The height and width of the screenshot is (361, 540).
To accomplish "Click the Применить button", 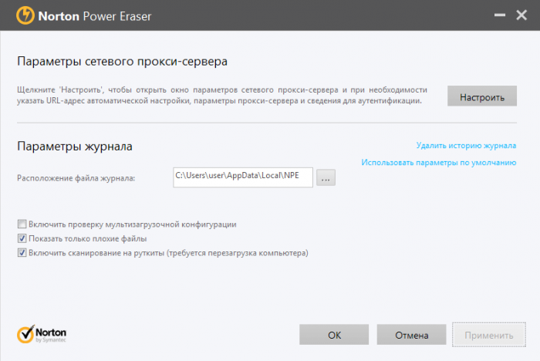I will click(488, 335).
